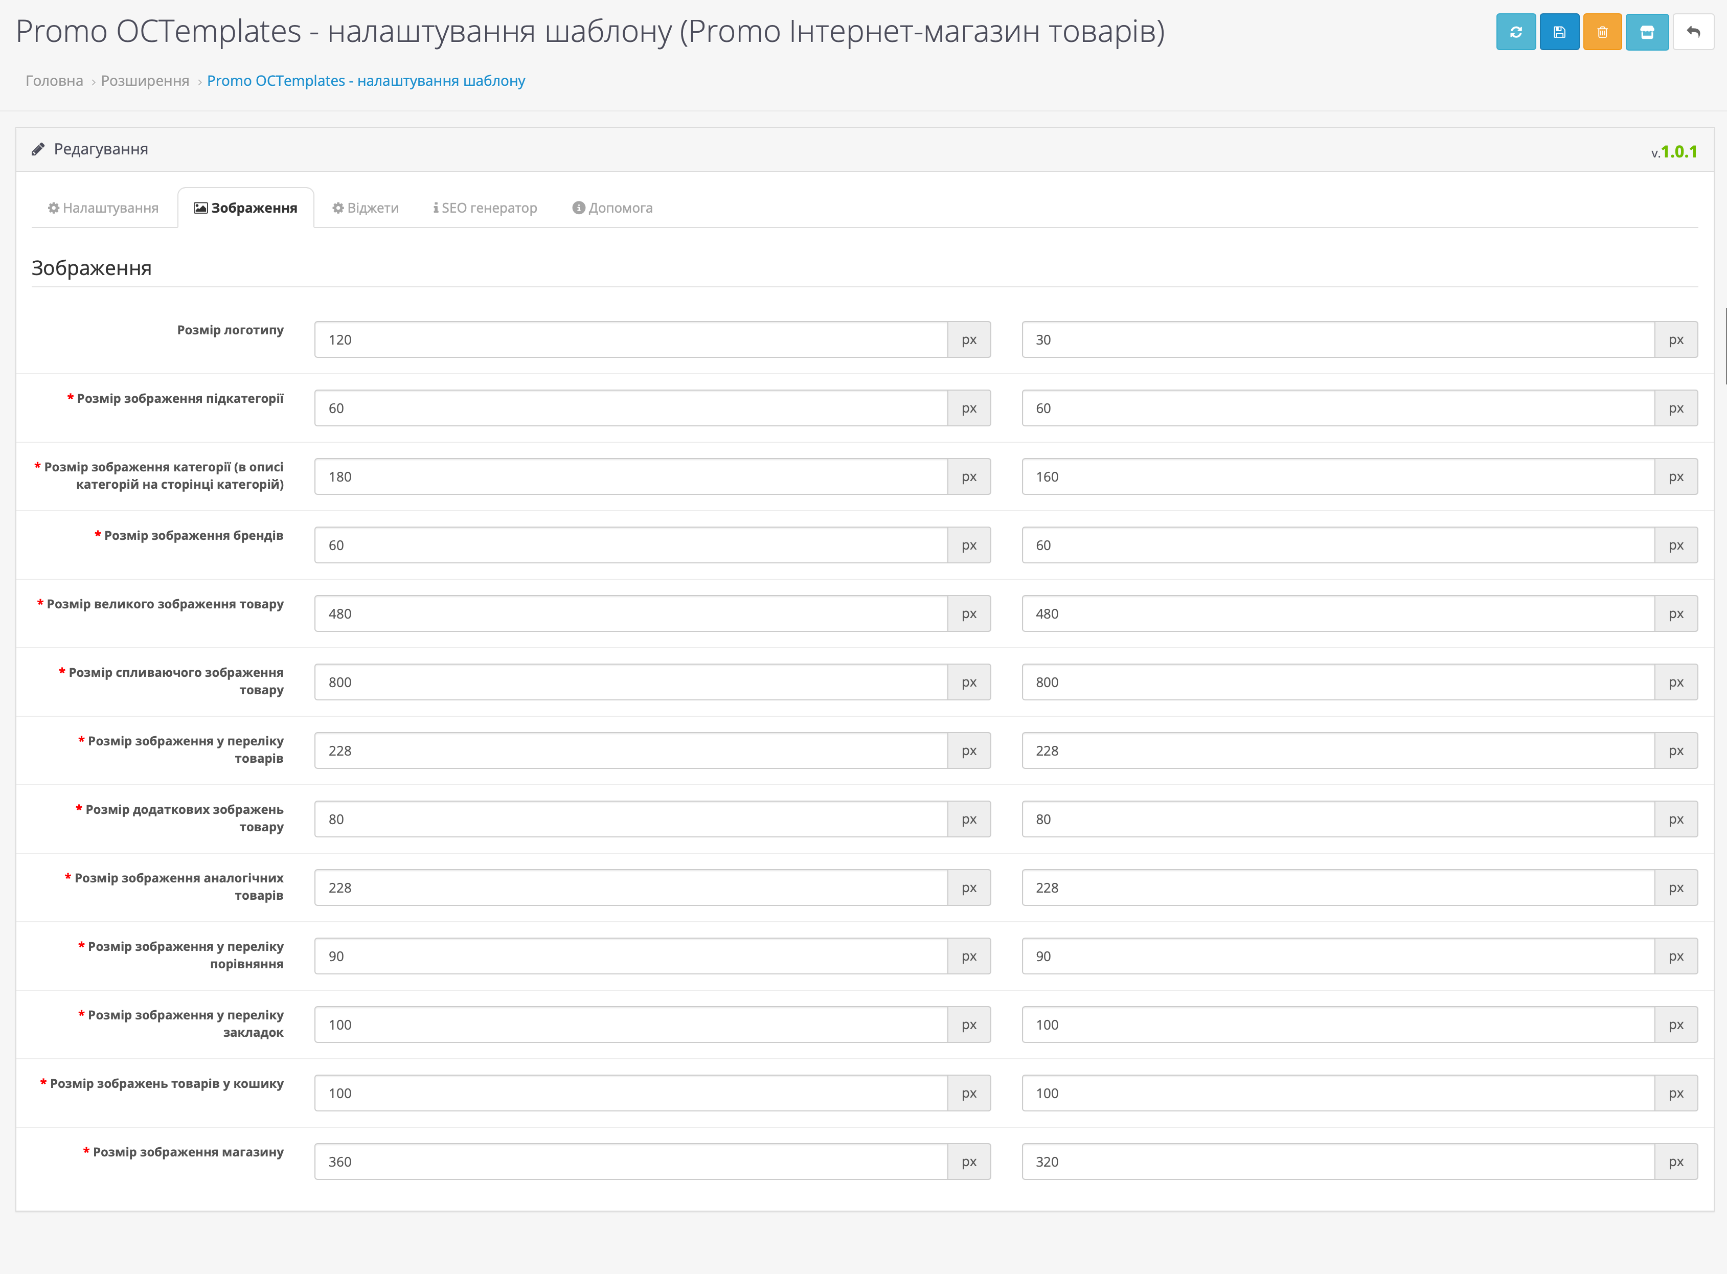Click comparison list image width field 90
The image size is (1727, 1274).
(x=631, y=957)
